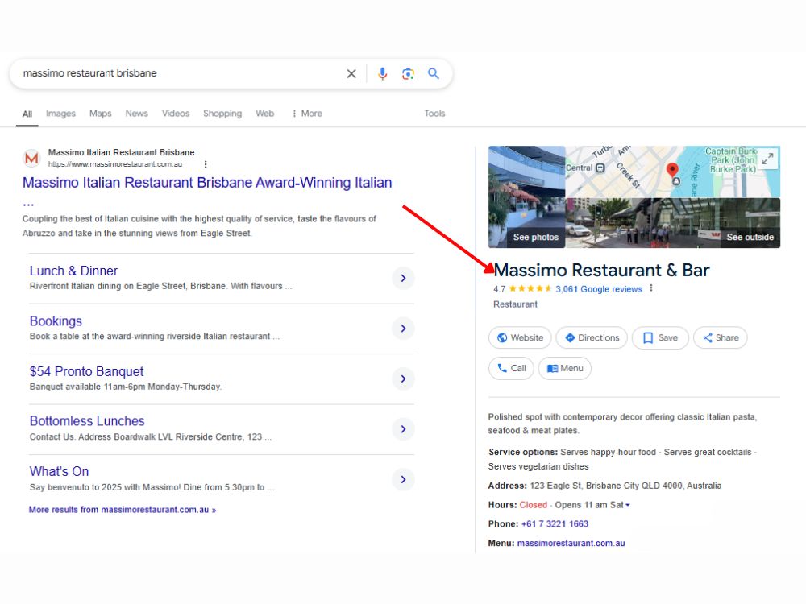Click the Directions button
The width and height of the screenshot is (806, 604).
tap(592, 337)
